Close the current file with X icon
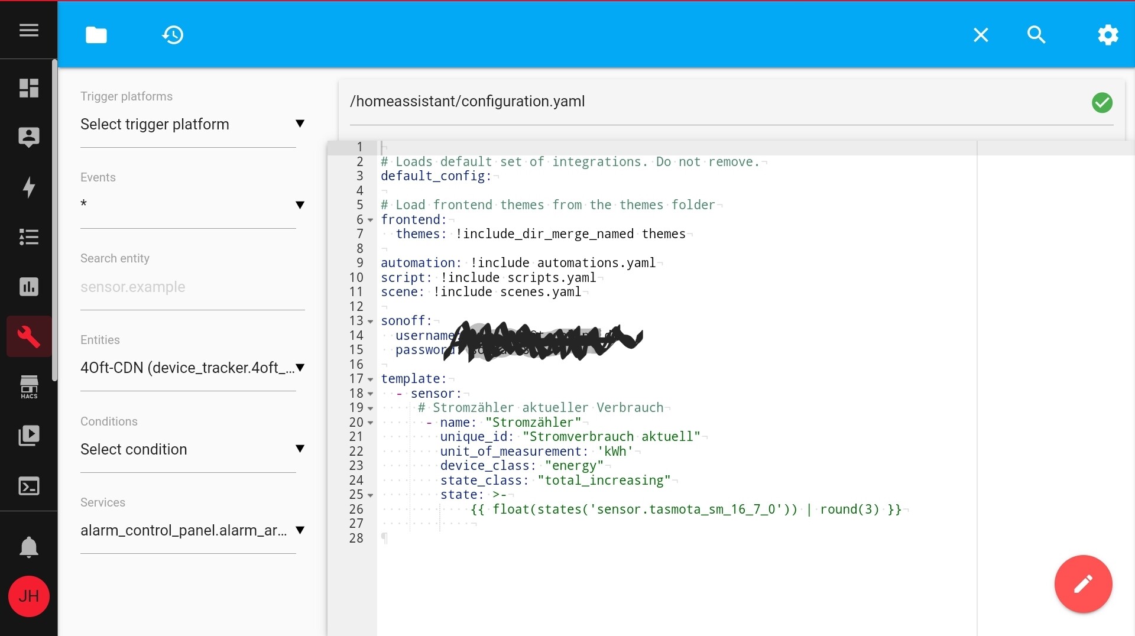1135x636 pixels. 981,35
